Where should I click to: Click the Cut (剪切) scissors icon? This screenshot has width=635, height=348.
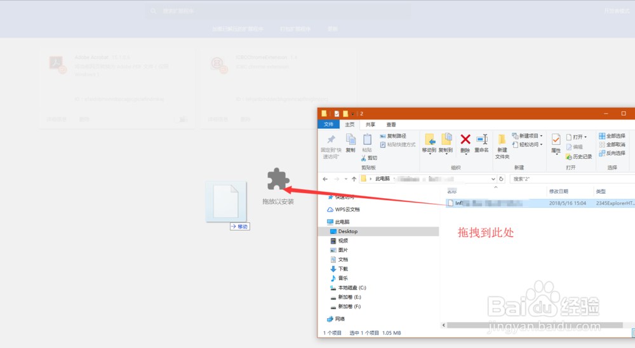364,158
